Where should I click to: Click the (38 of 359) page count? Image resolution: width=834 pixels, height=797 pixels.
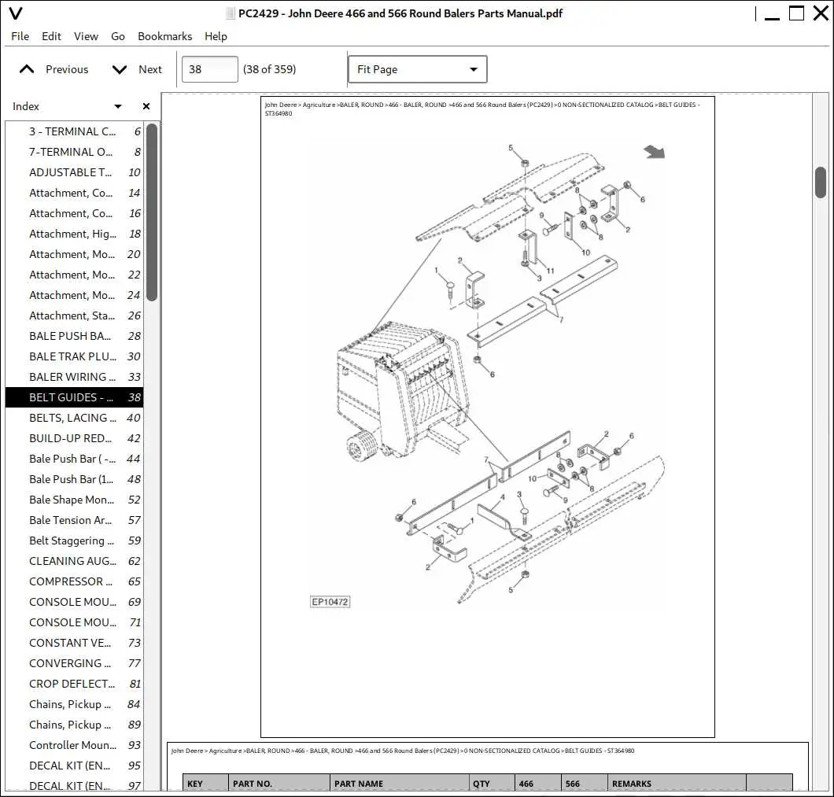pos(270,69)
